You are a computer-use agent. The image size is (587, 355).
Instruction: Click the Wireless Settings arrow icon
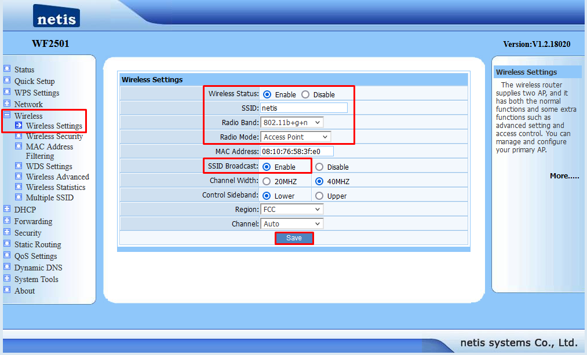coord(19,125)
